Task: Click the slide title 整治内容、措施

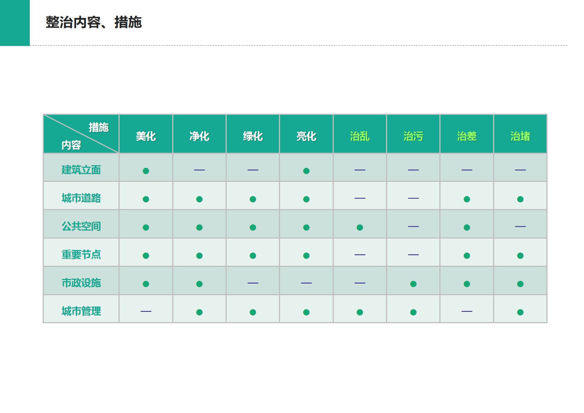Action: pos(93,22)
